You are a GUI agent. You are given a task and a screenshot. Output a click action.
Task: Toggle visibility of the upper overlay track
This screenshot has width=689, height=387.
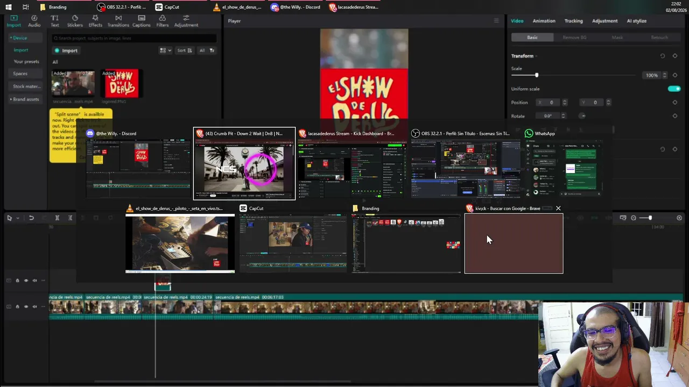(x=26, y=281)
